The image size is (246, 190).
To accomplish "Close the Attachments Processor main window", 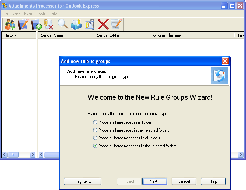I will [x=240, y=6].
